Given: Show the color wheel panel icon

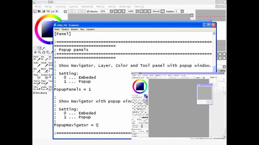Looking at the screenshot, I should pos(35,11).
